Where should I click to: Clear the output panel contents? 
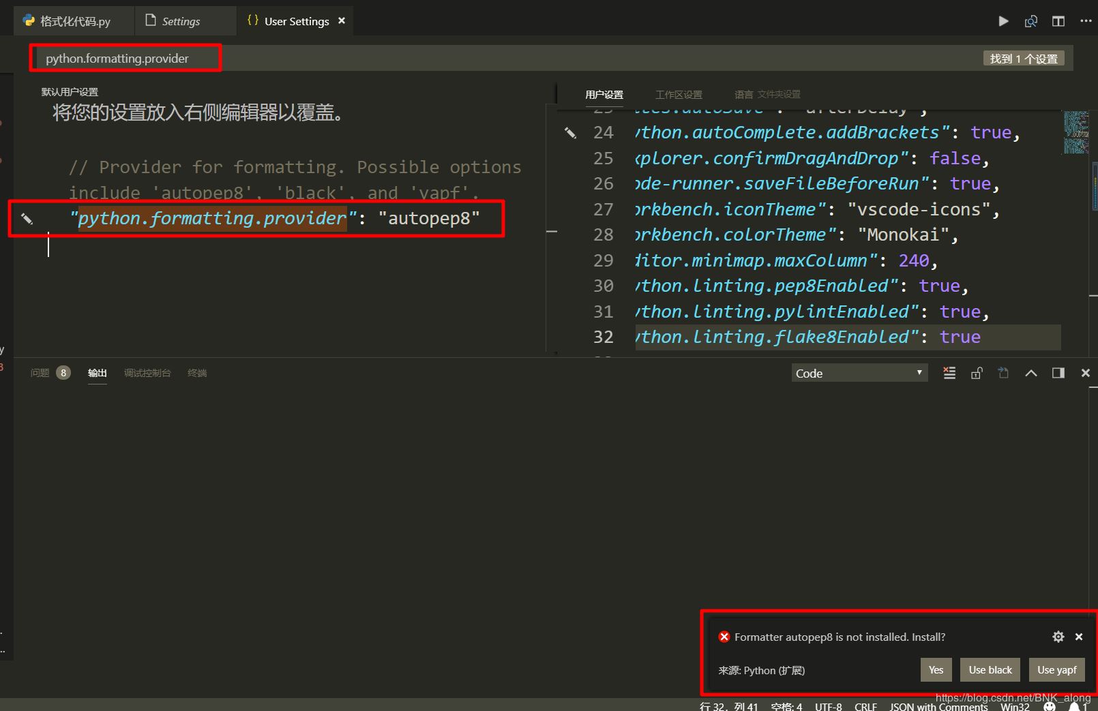tap(949, 373)
